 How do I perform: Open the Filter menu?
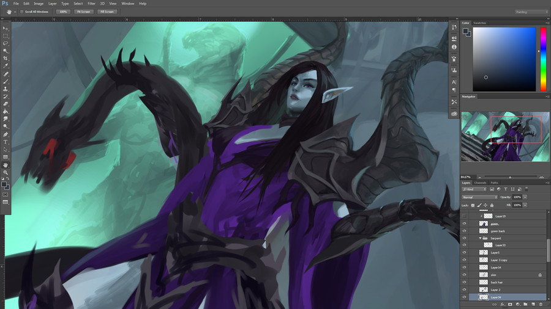pyautogui.click(x=91, y=4)
